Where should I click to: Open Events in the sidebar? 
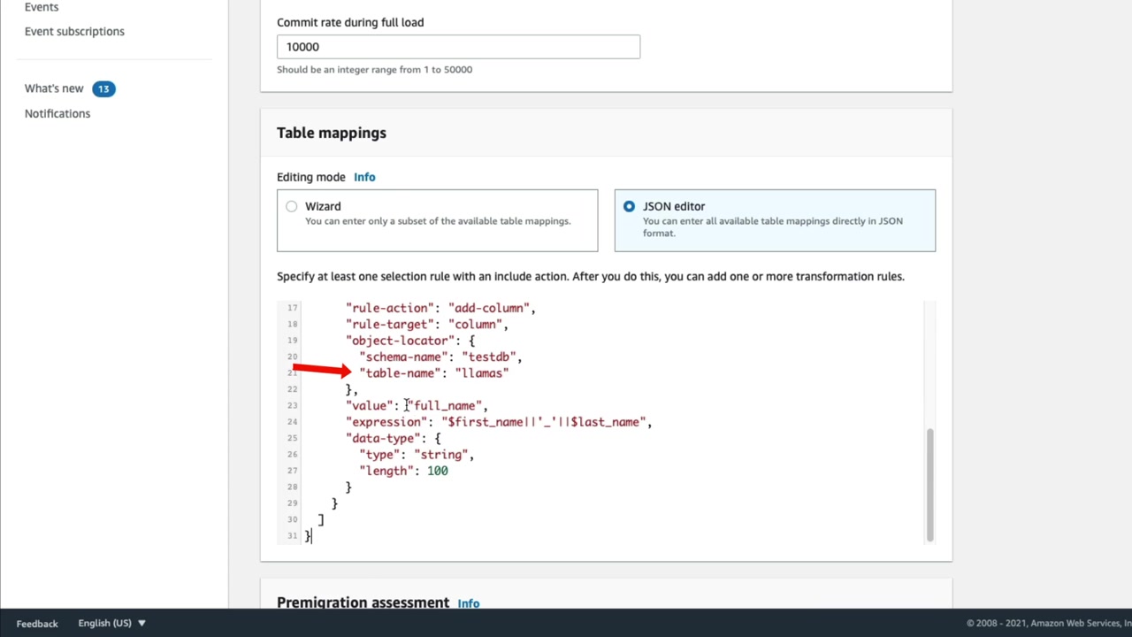pyautogui.click(x=42, y=7)
